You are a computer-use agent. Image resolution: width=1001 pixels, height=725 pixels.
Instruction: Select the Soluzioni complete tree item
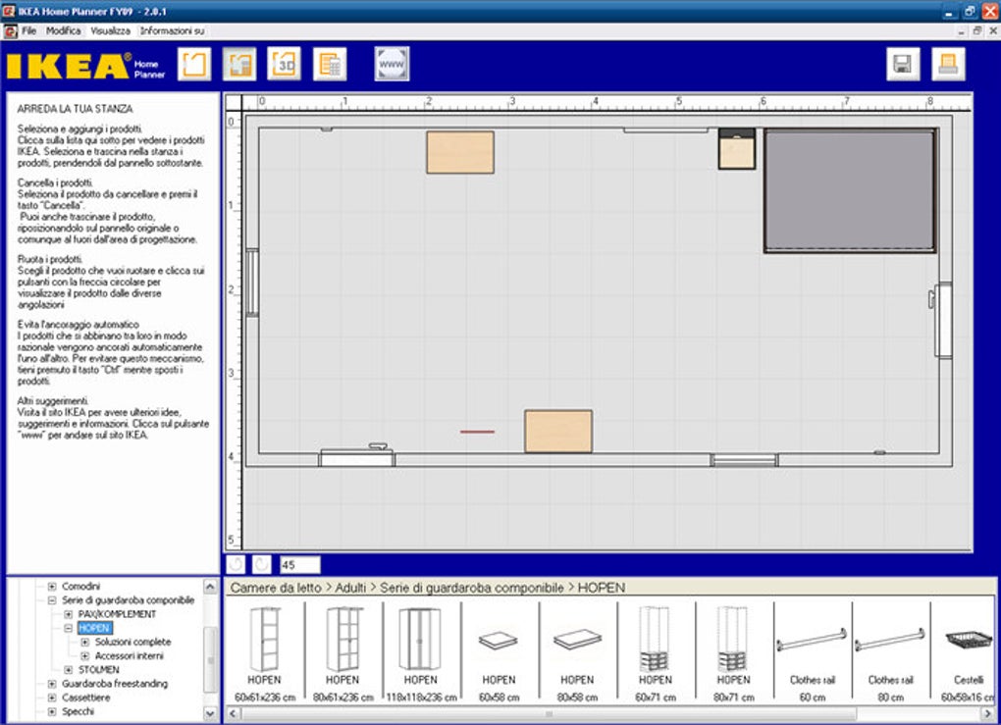[132, 642]
